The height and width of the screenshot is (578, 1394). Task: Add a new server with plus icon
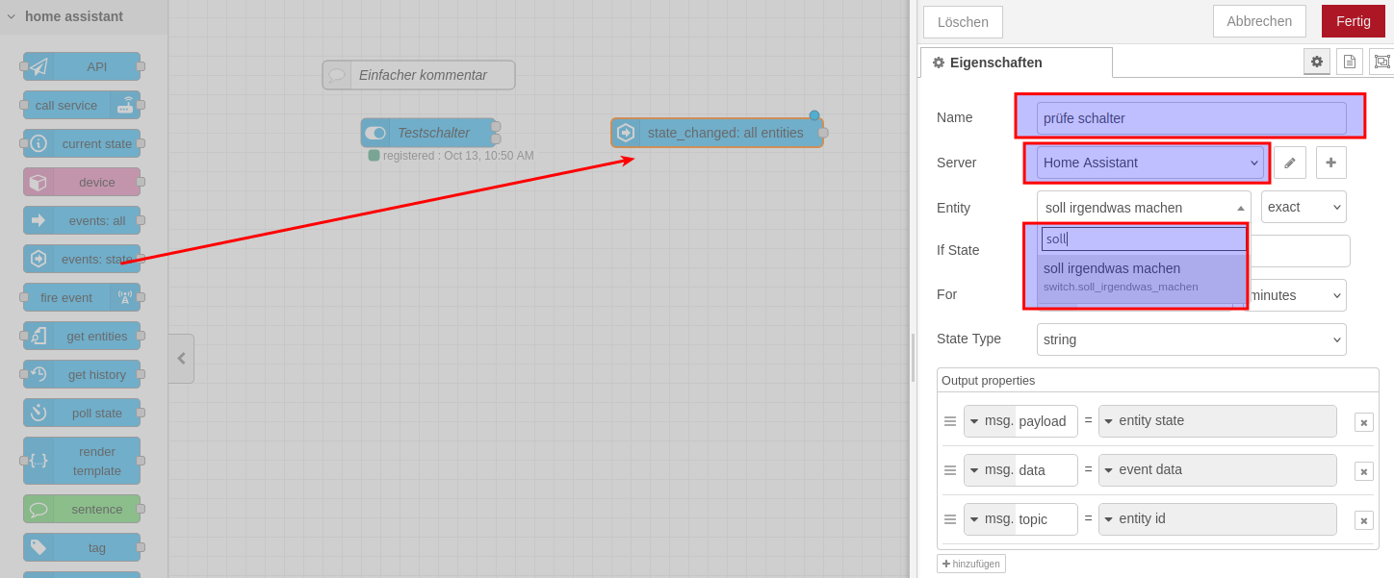[x=1330, y=163]
